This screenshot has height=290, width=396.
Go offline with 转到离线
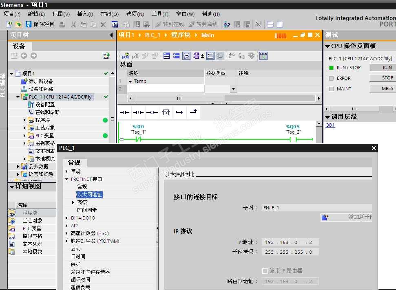coord(203,24)
